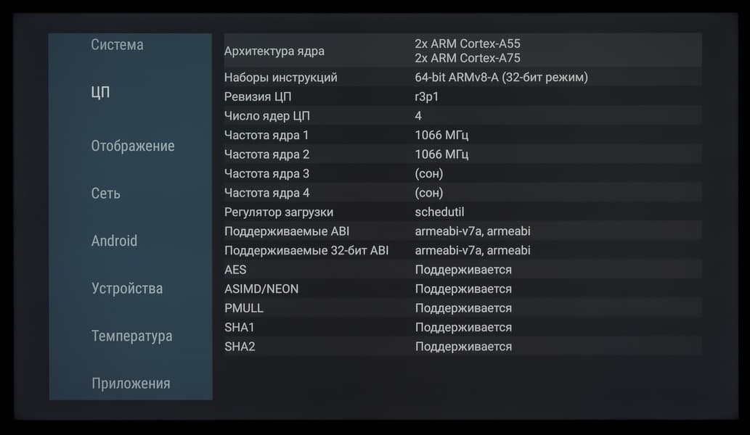The image size is (750, 435).
Task: Select the Регулятор загрузки row
Action: point(462,212)
